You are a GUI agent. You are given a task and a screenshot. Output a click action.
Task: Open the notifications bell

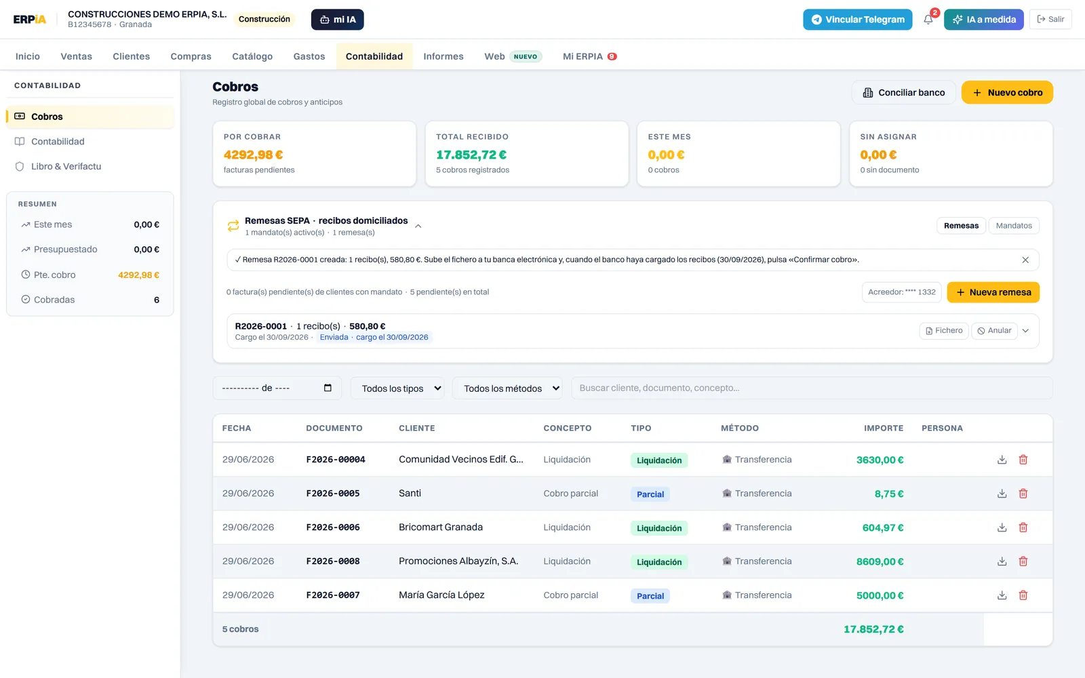click(928, 20)
